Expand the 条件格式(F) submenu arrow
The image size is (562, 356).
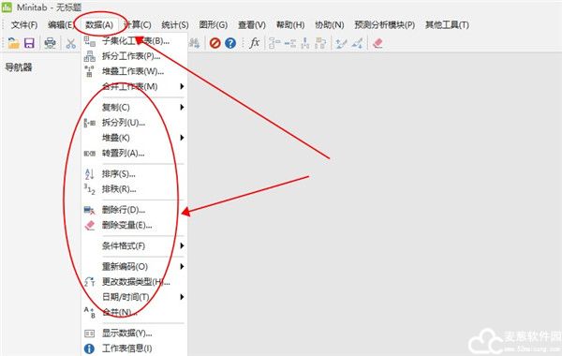click(182, 246)
